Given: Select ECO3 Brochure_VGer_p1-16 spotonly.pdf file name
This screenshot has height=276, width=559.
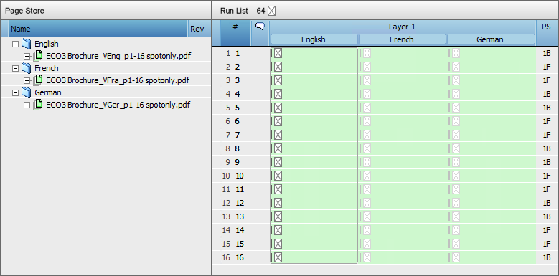Looking at the screenshot, I should pos(118,105).
